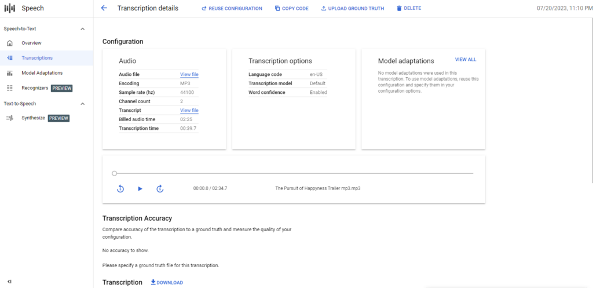The image size is (593, 288).
Task: Collapse the Text-to-Speech section
Action: (x=83, y=104)
